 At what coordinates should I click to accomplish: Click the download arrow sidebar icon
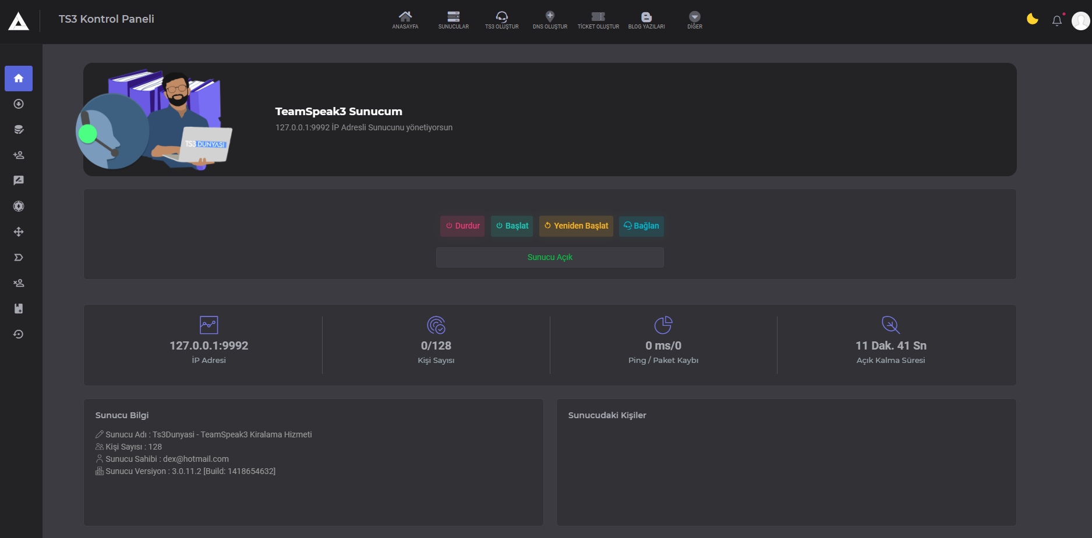19,104
